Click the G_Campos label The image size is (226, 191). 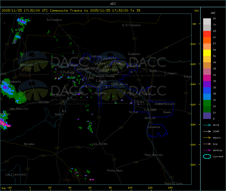pyautogui.click(x=171, y=73)
